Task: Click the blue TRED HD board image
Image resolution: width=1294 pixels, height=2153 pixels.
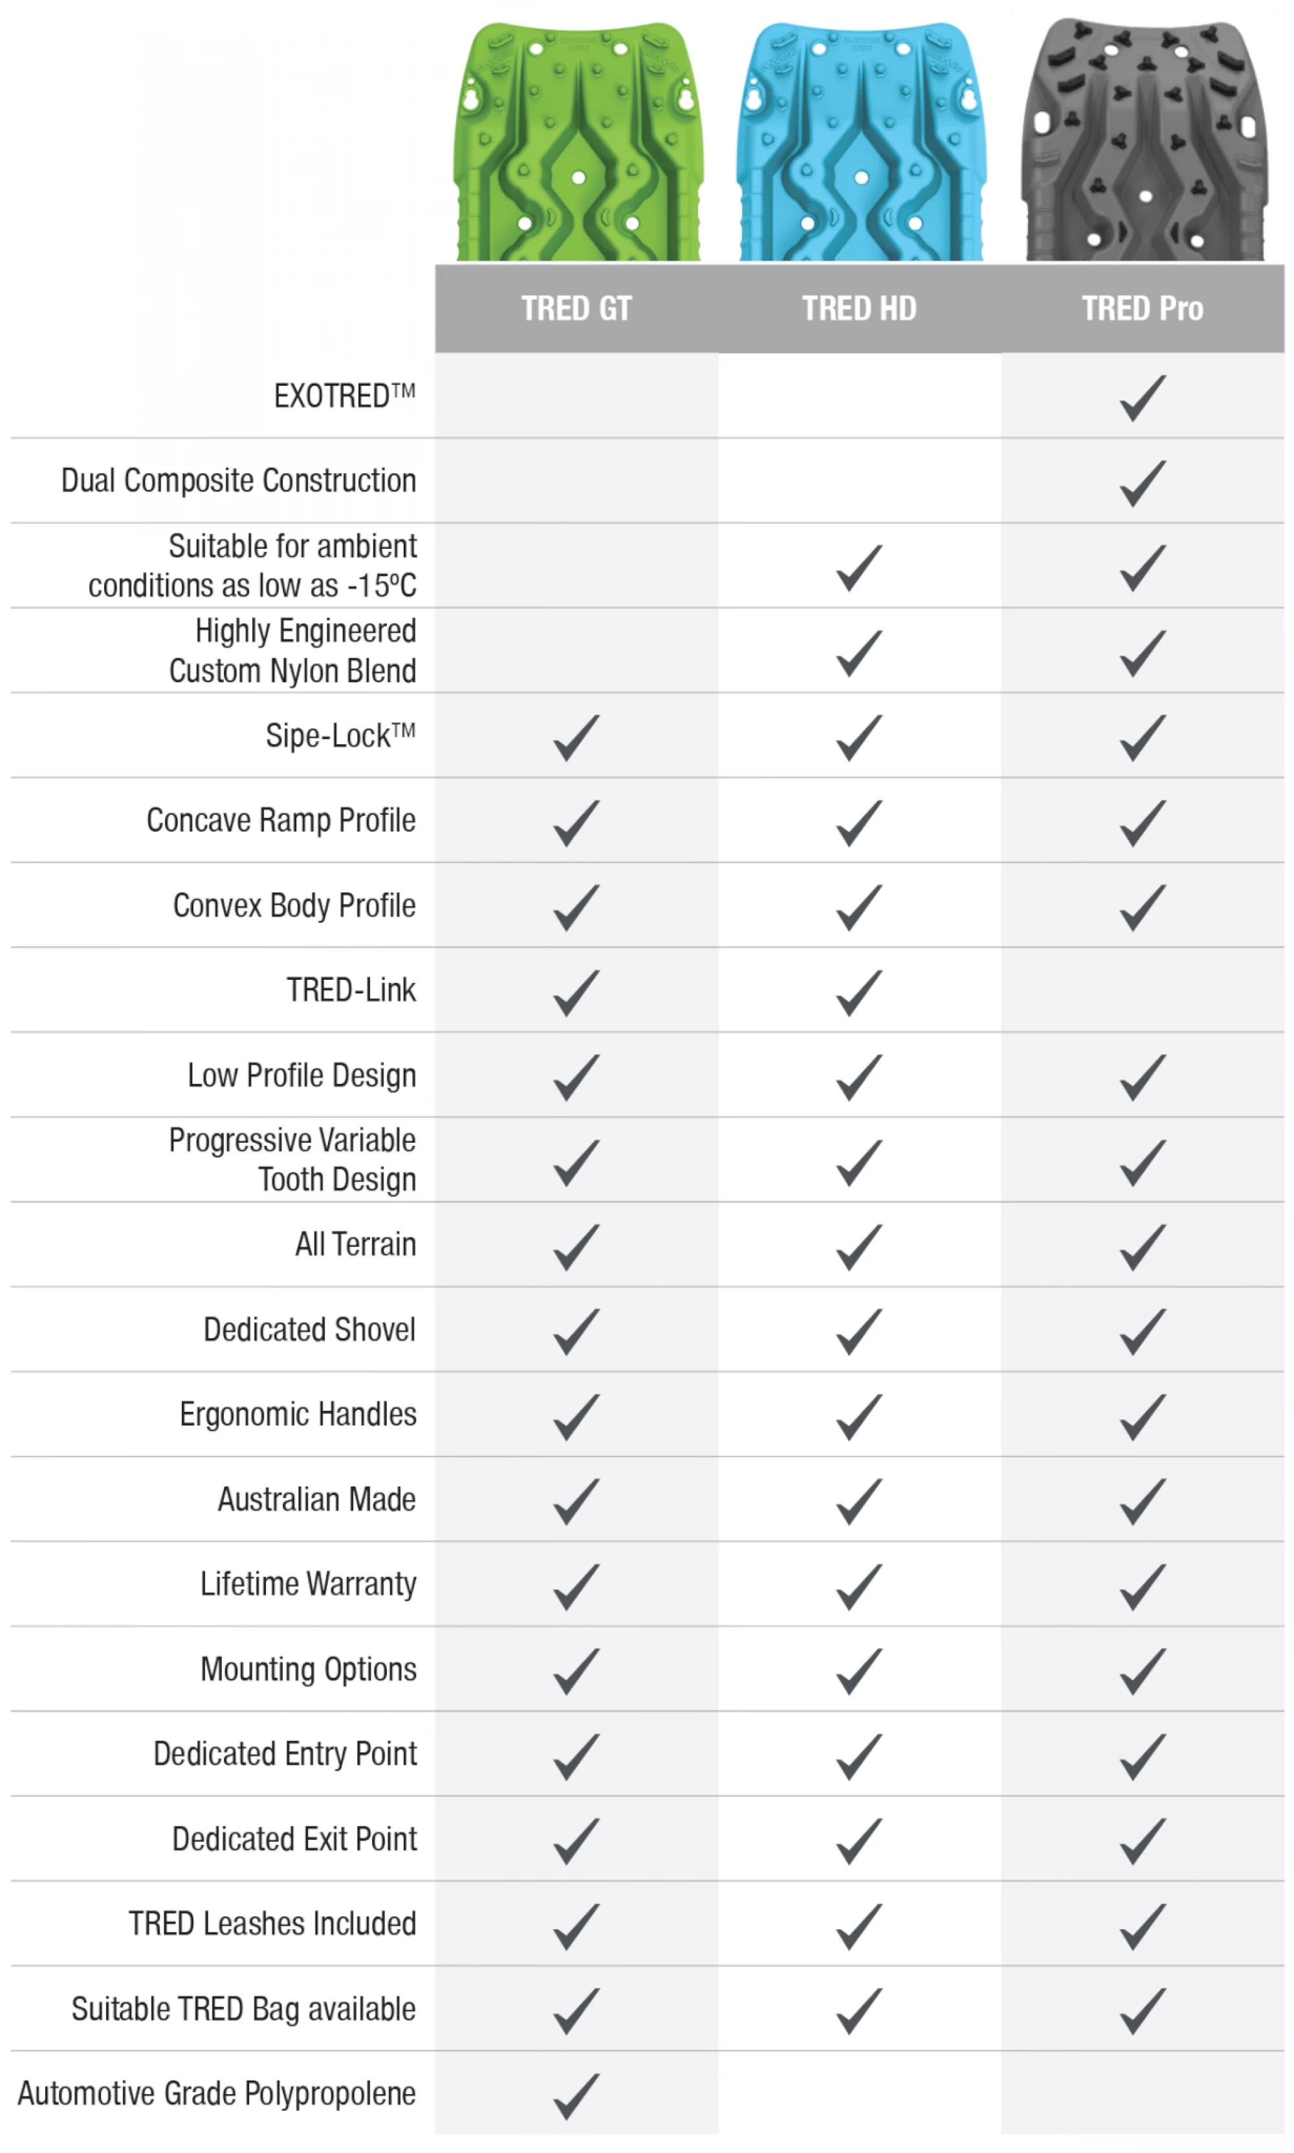Action: pyautogui.click(x=860, y=142)
